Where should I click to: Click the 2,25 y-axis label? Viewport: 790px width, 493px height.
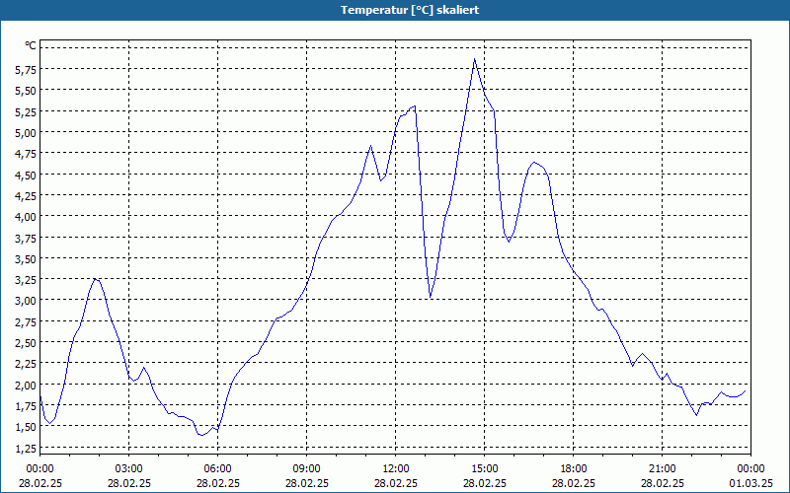click(x=26, y=363)
